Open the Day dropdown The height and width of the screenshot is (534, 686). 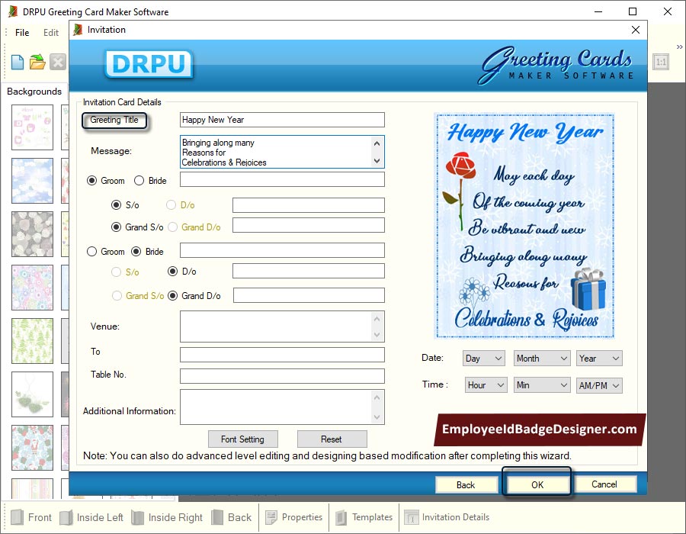tap(484, 359)
